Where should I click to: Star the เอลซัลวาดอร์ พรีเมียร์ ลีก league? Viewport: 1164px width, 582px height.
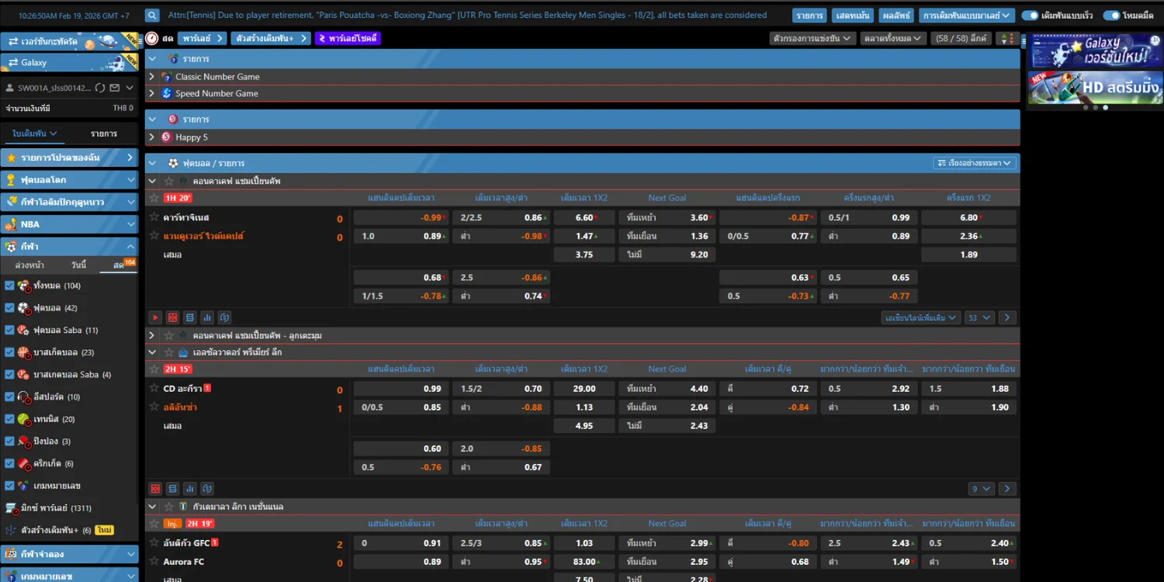(168, 352)
